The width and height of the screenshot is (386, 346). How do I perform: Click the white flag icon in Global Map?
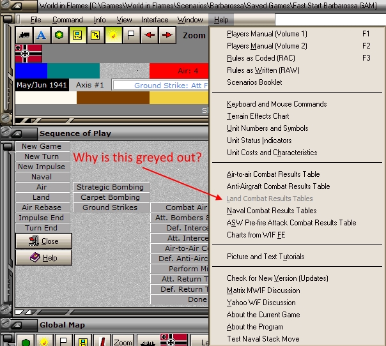(x=63, y=341)
